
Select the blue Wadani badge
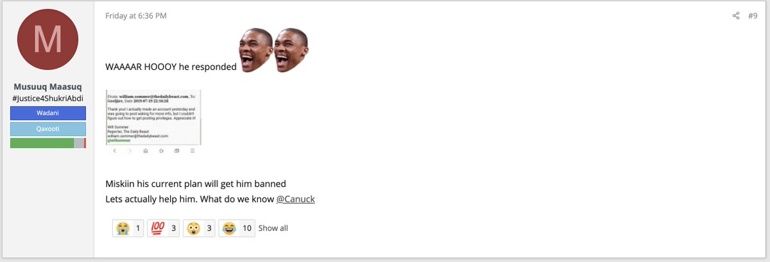(x=47, y=113)
